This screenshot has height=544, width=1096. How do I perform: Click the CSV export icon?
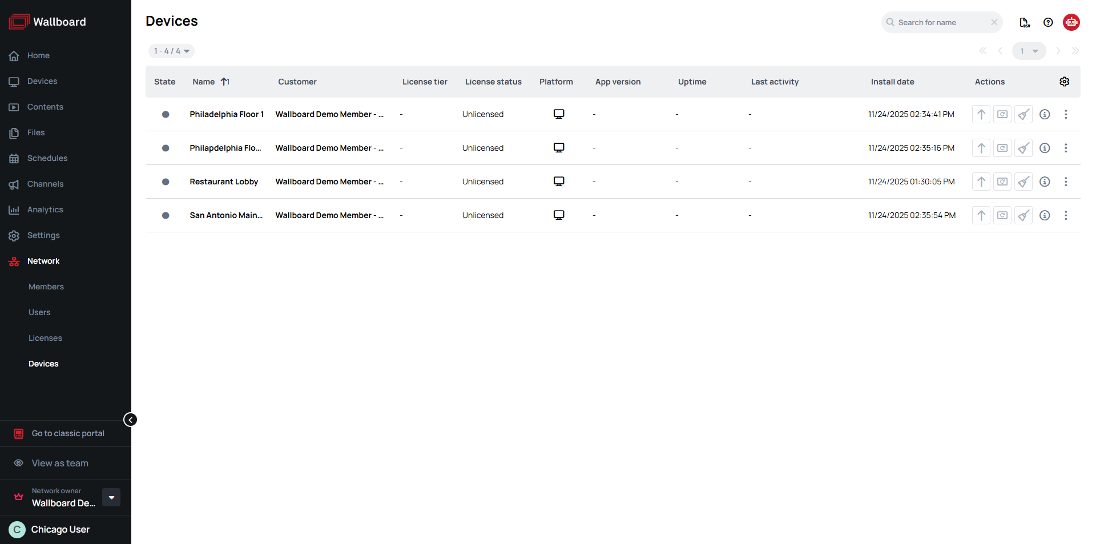point(1025,22)
